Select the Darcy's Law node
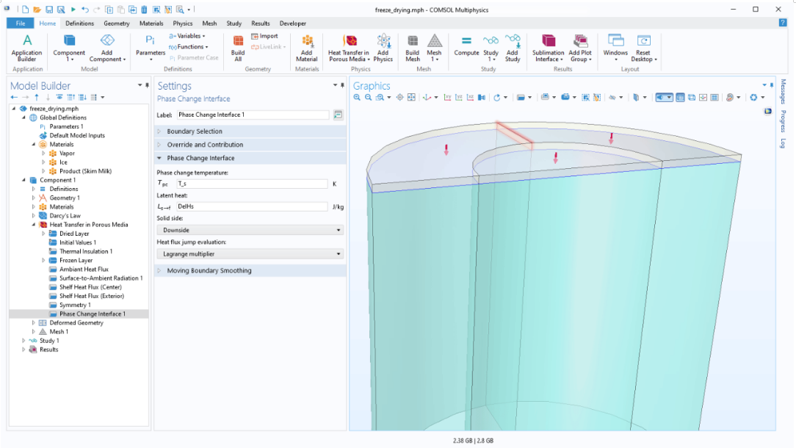 pyautogui.click(x=65, y=216)
